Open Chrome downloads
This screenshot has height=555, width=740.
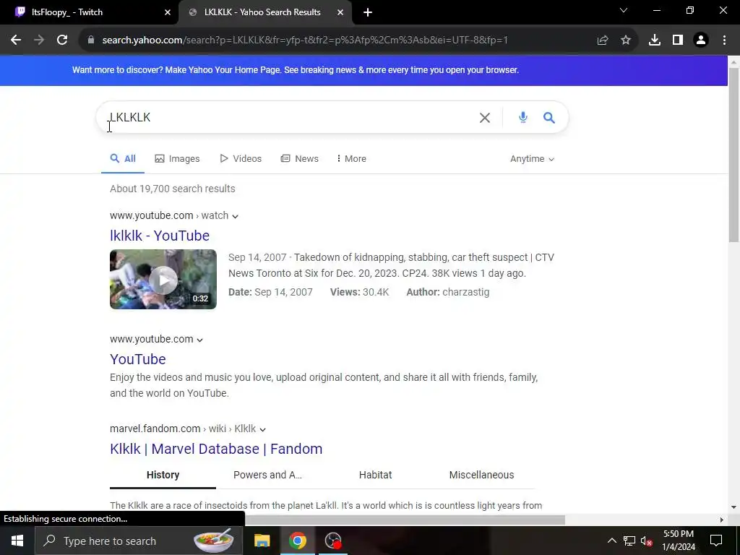[x=655, y=40]
